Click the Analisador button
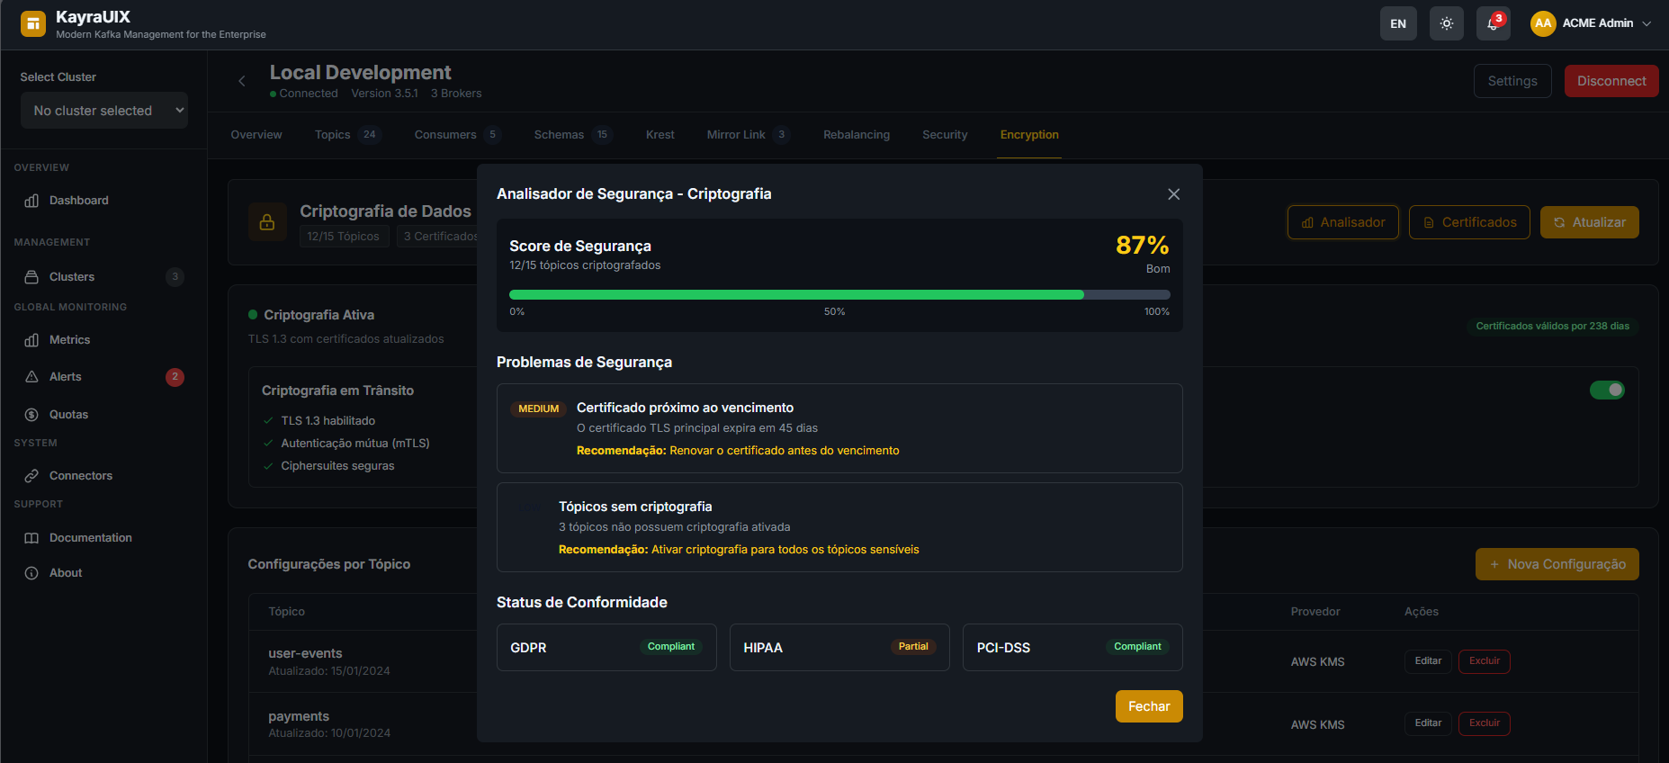 (1343, 222)
